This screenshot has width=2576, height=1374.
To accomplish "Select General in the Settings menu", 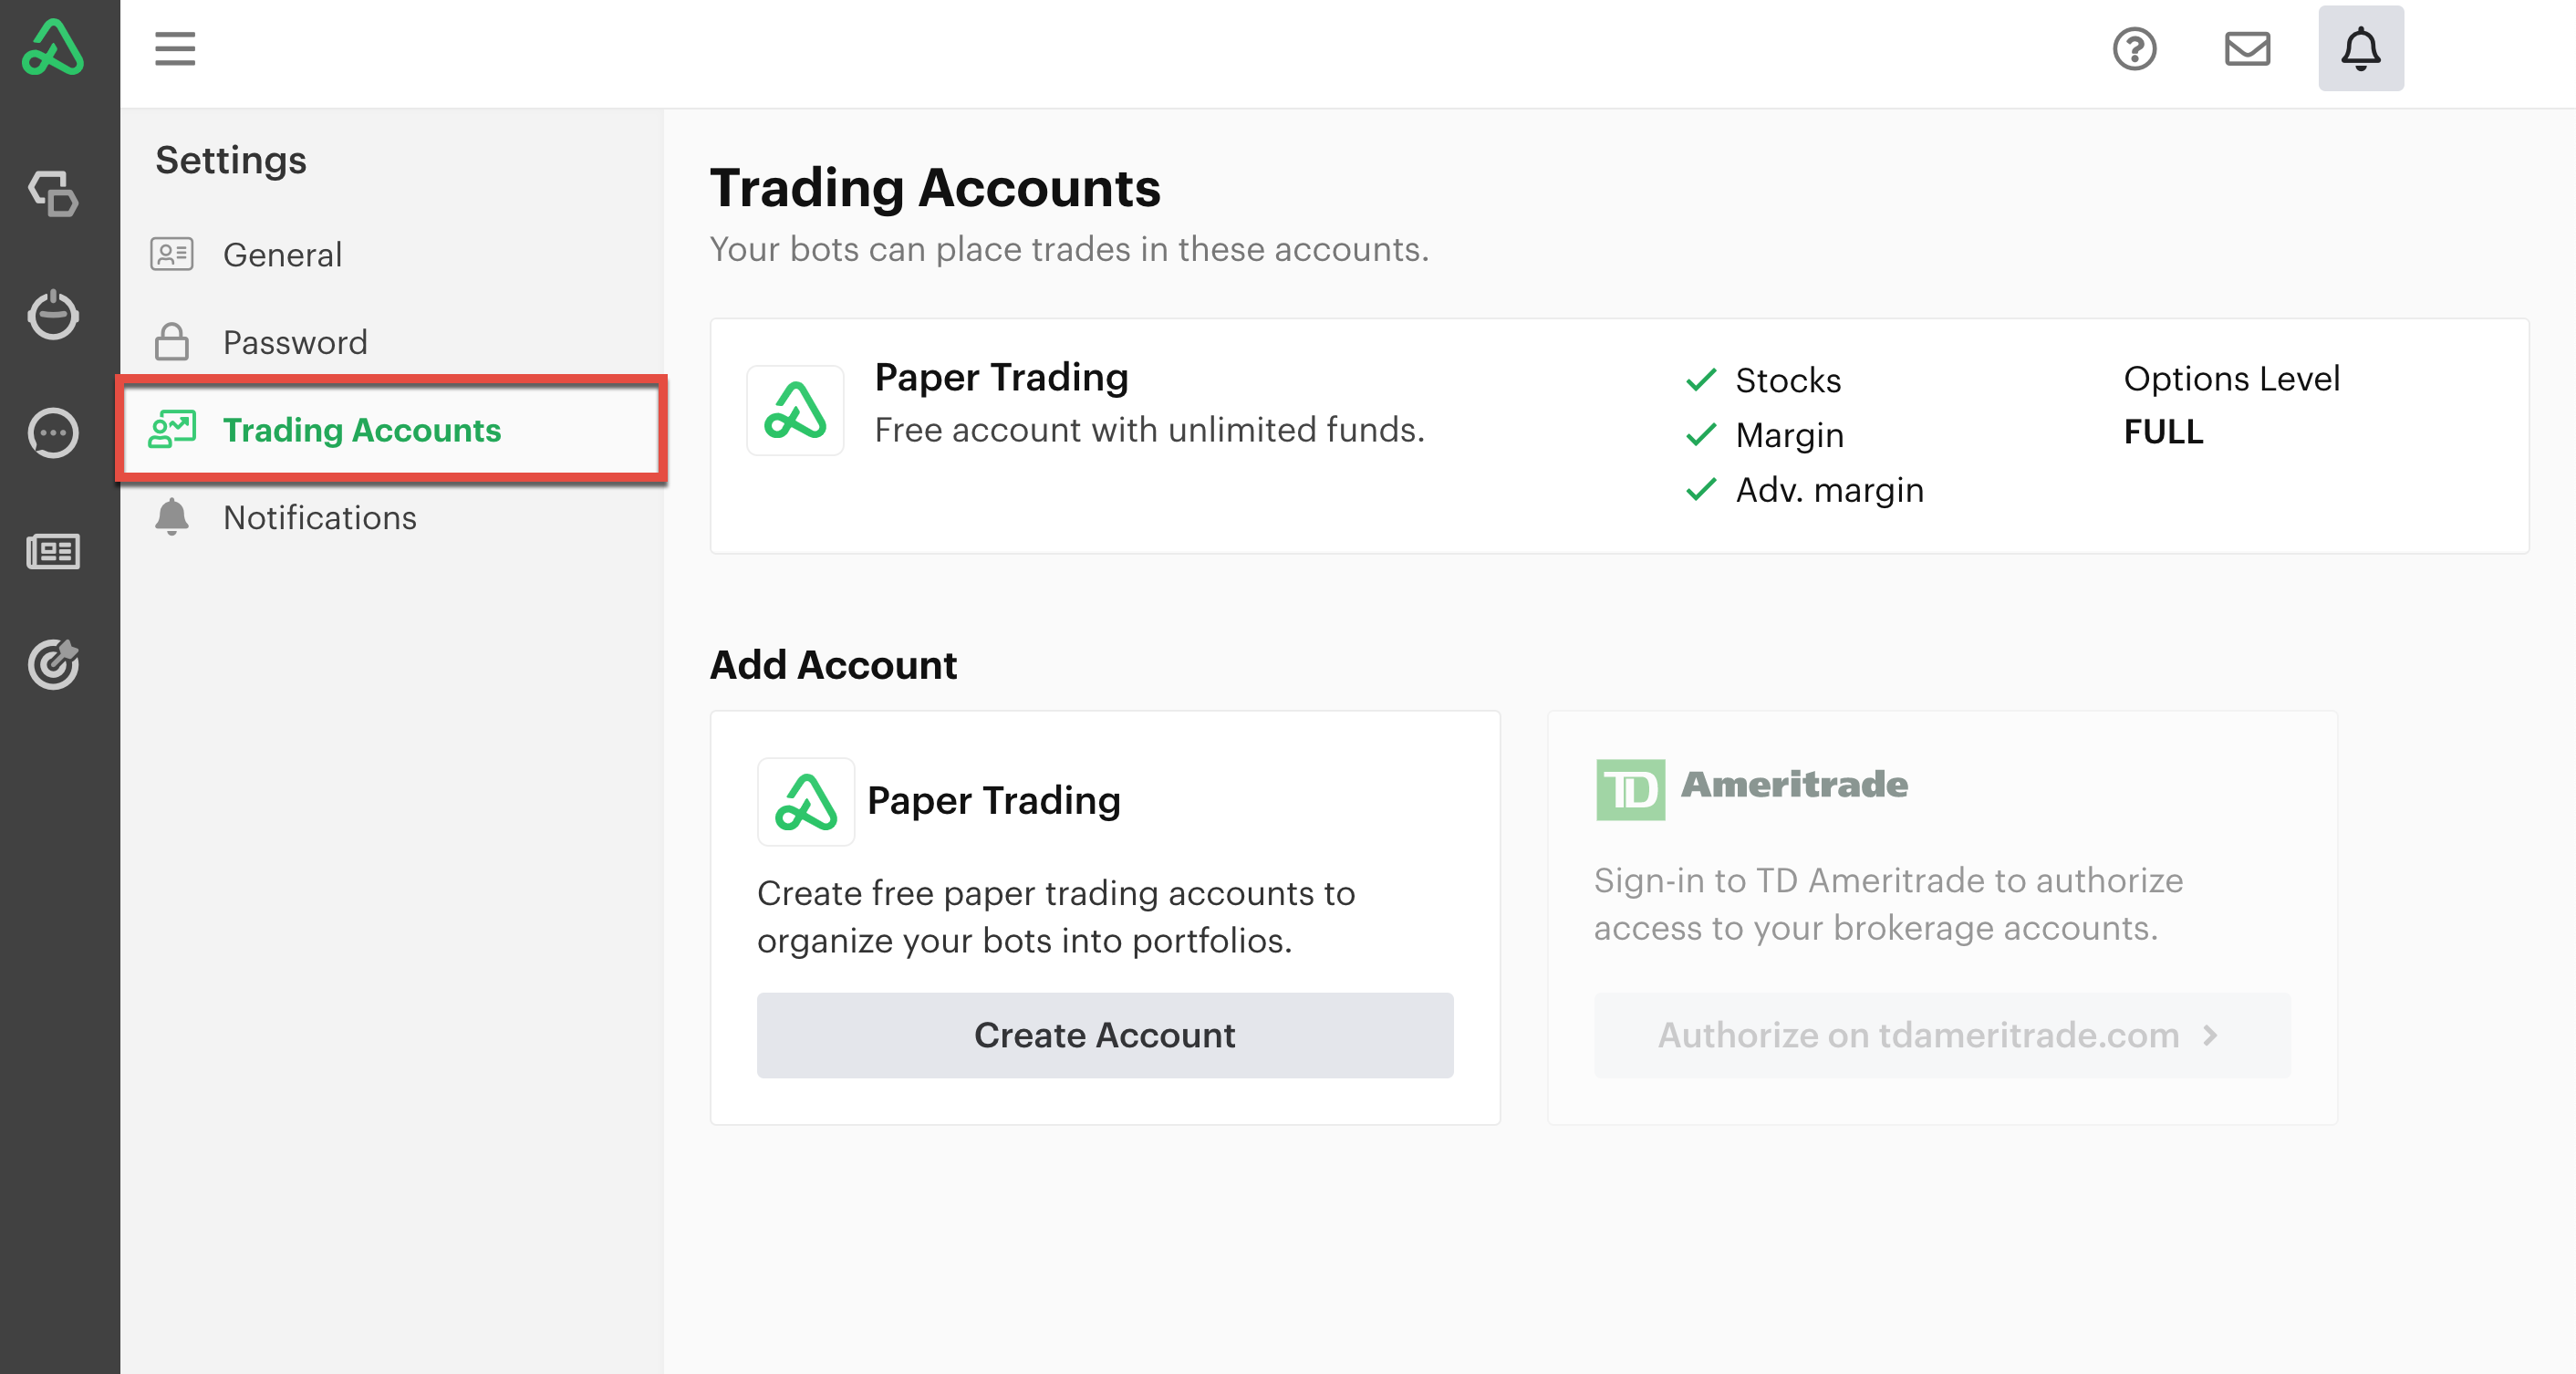I will point(283,254).
